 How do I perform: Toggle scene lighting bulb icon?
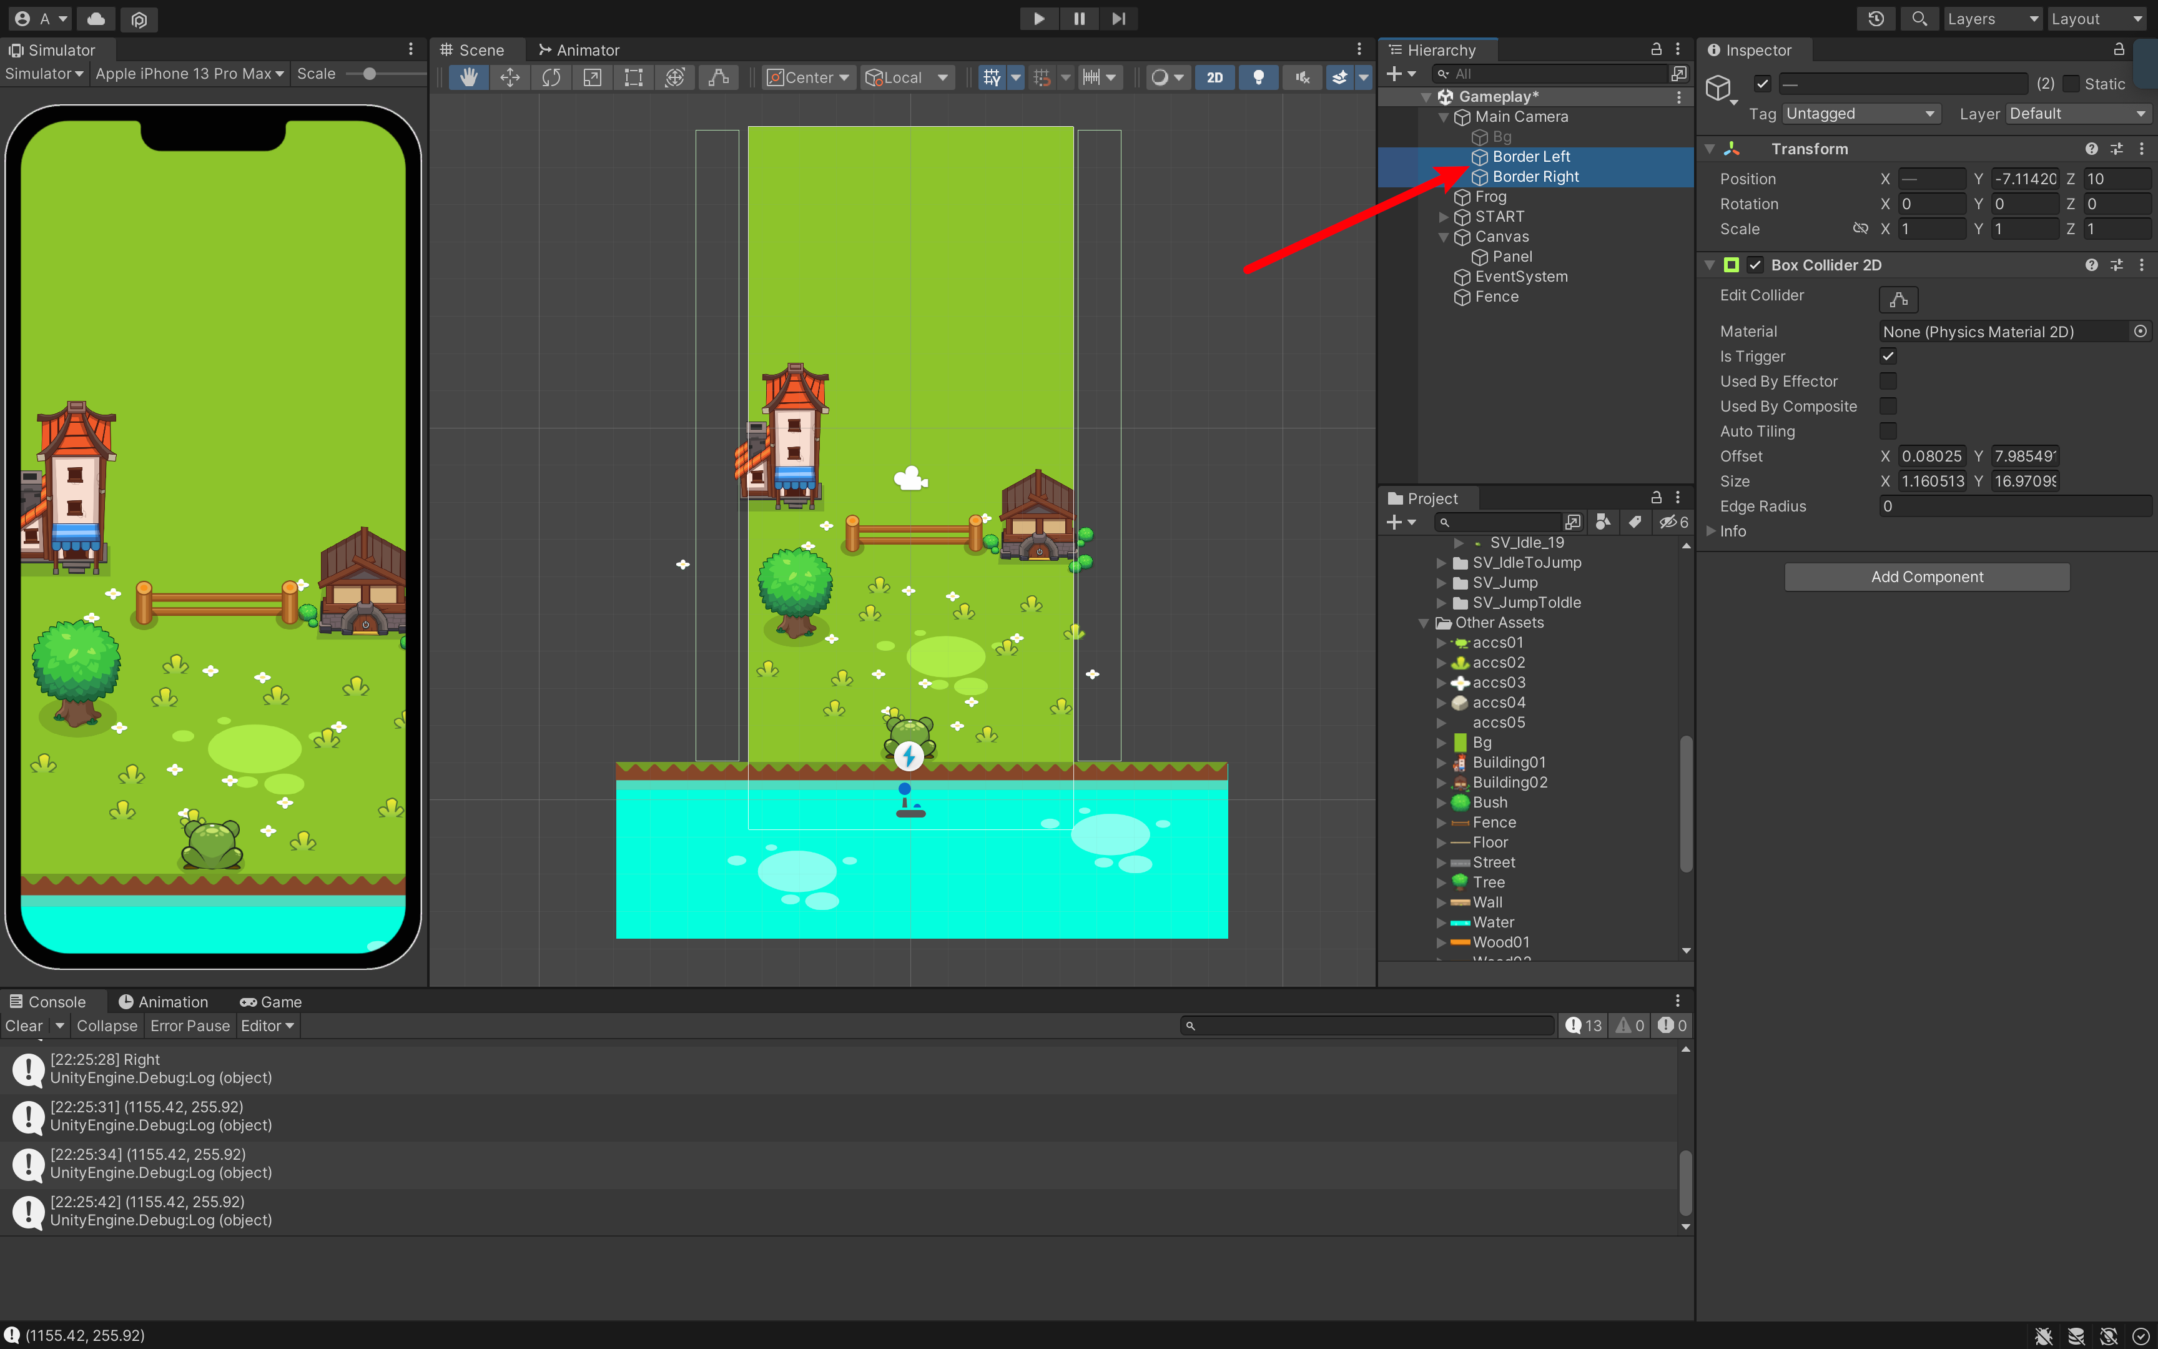coord(1258,77)
